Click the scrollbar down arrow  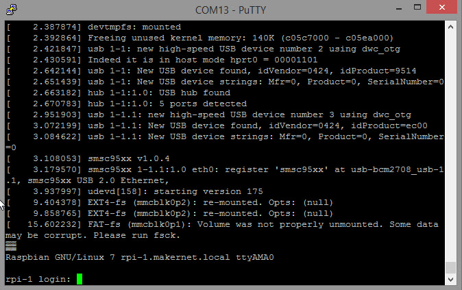point(450,280)
